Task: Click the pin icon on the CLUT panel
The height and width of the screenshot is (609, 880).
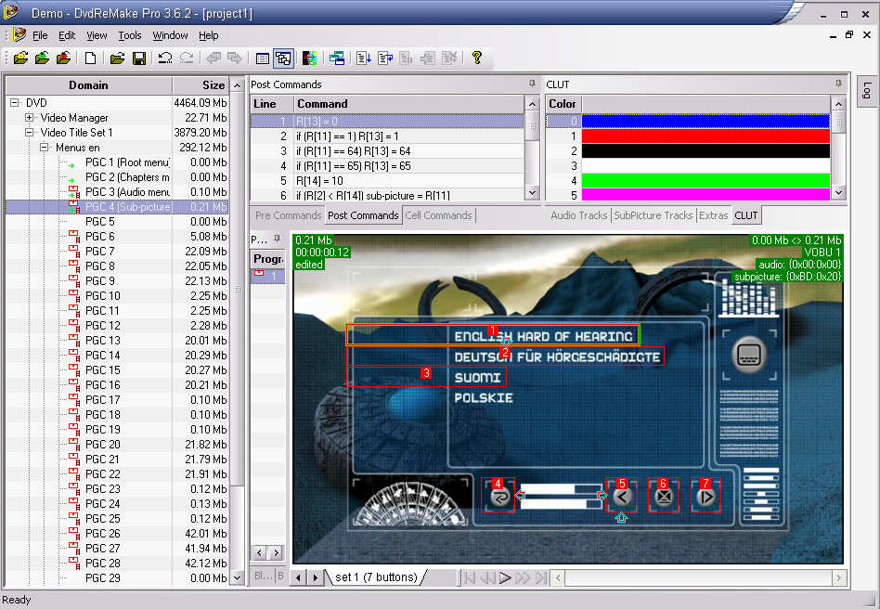Action: coord(838,84)
